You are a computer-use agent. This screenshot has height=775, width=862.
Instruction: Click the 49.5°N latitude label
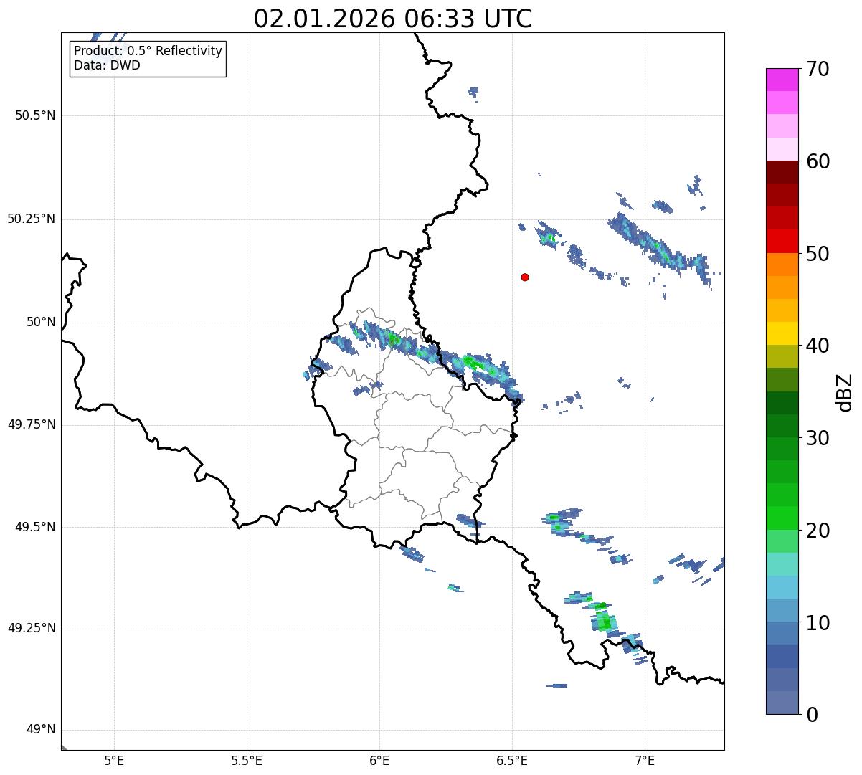pyautogui.click(x=35, y=527)
